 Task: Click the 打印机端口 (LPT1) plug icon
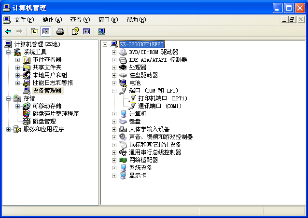pos(132,98)
